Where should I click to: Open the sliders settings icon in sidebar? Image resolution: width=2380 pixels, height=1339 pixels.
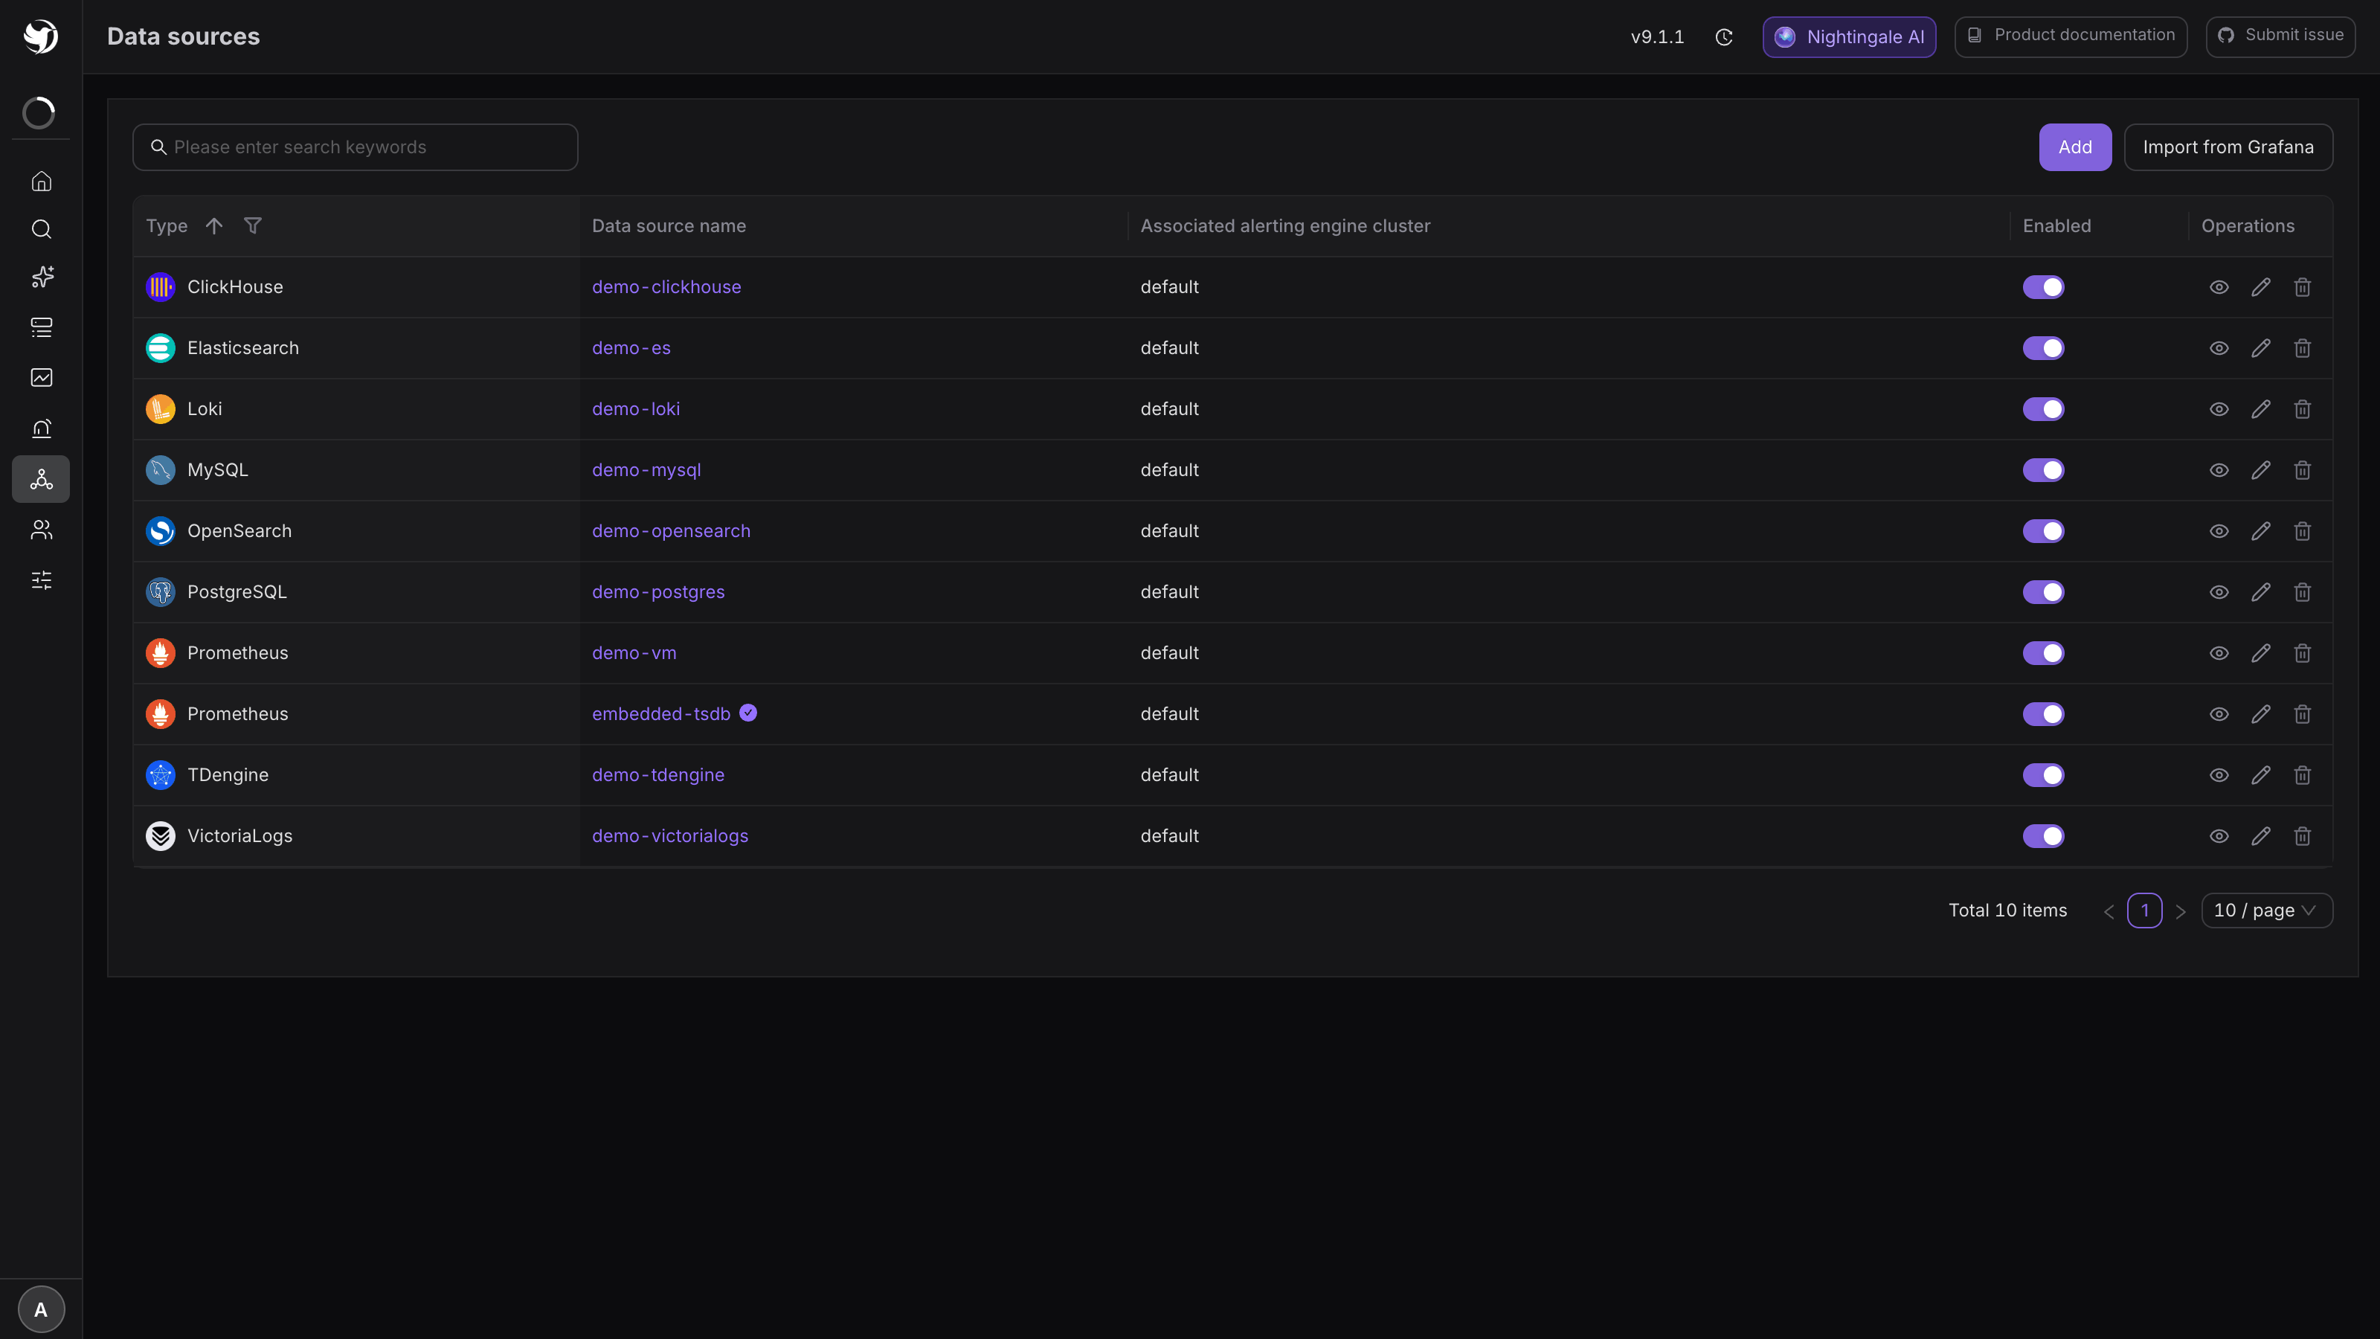coord(42,580)
